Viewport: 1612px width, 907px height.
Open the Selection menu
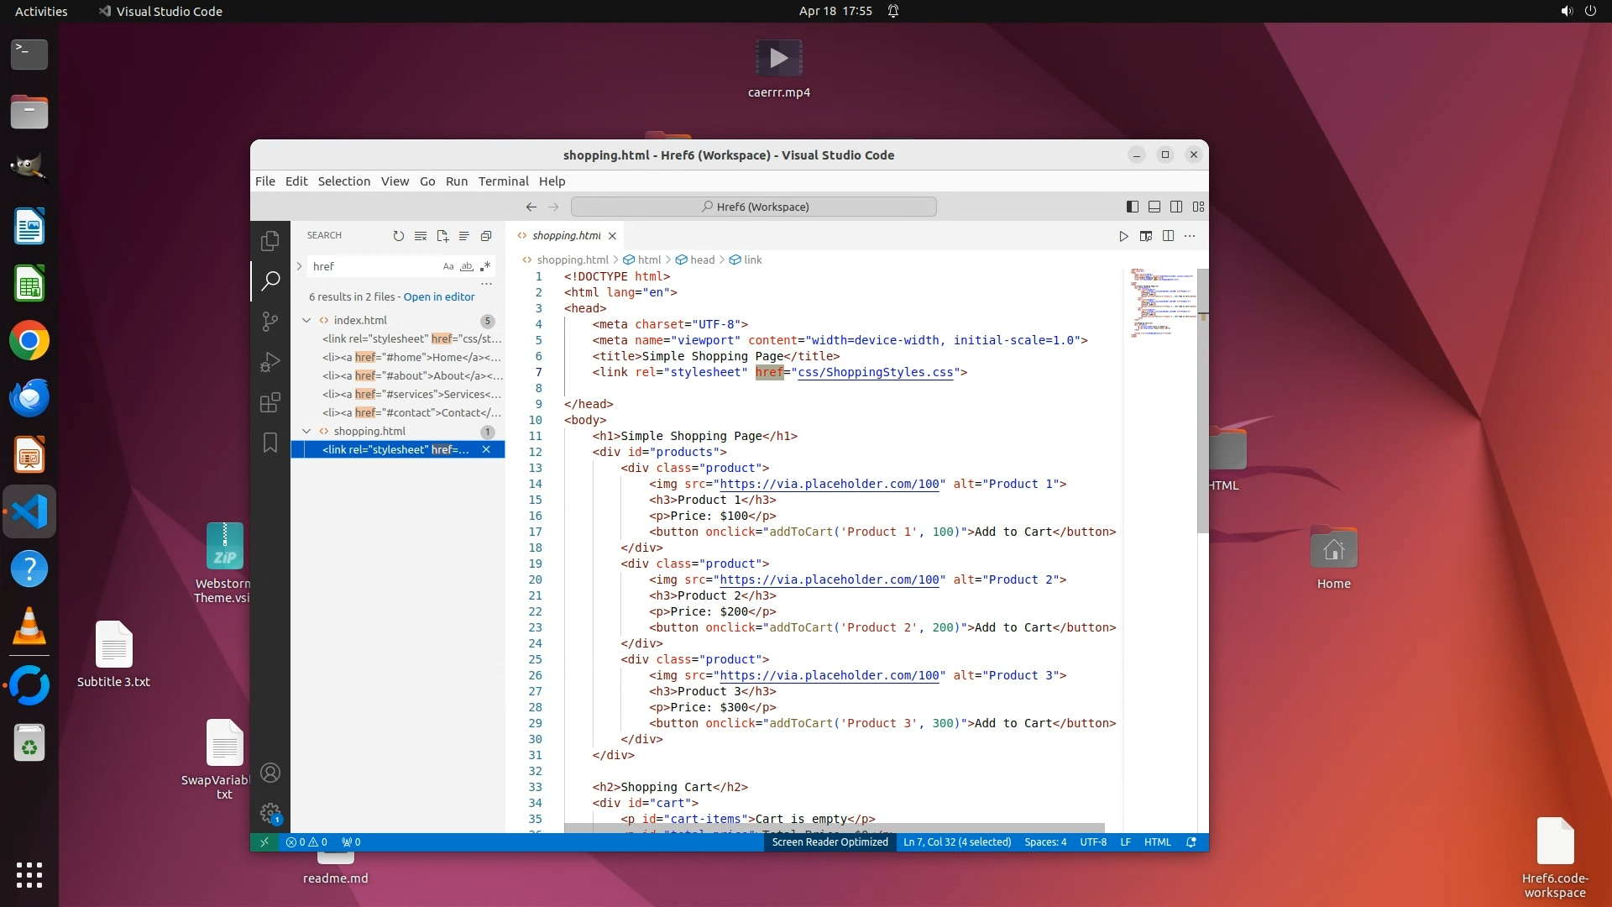(x=343, y=181)
